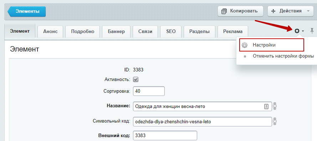Click the Элемент section heading
Screen dimensions: 317x141
point(24,49)
